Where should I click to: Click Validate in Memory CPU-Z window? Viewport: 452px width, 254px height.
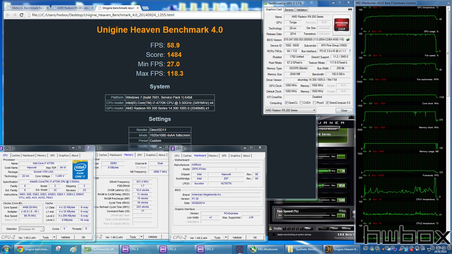[153, 237]
